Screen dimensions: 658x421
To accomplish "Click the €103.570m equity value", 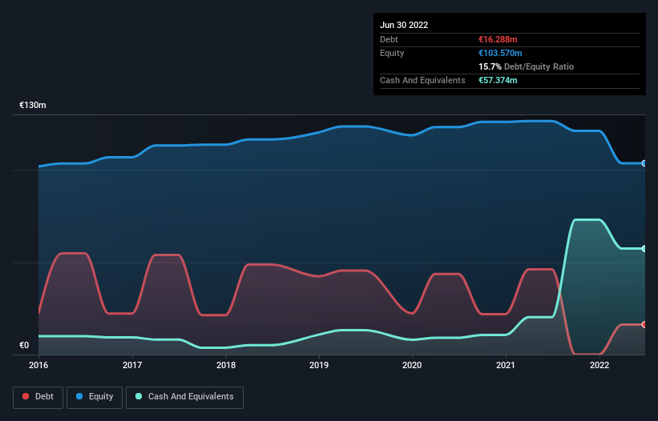I will (x=500, y=53).
